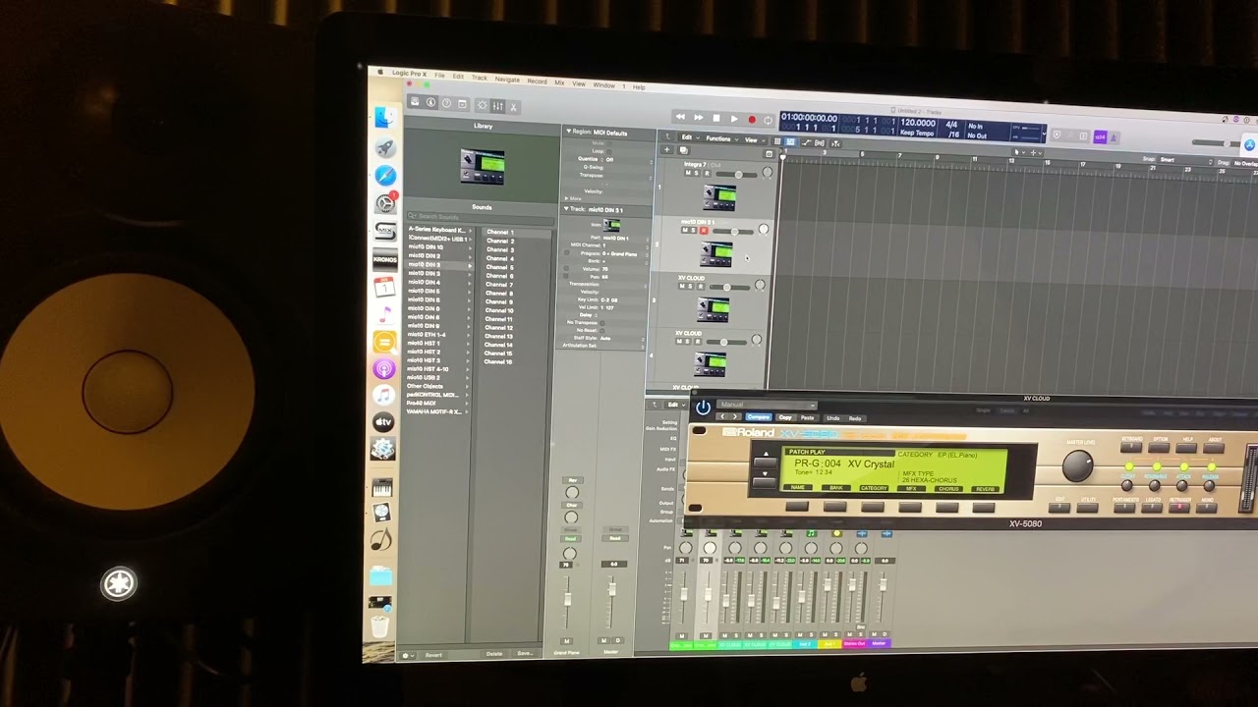Open the tracks area Edit dropdown
Image resolution: width=1258 pixels, height=707 pixels.
[693, 137]
